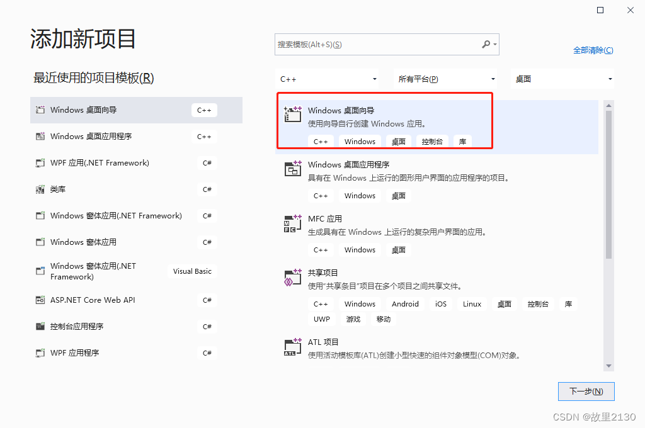Click the ASP.NET Core Web API icon
The height and width of the screenshot is (428, 645).
click(39, 300)
